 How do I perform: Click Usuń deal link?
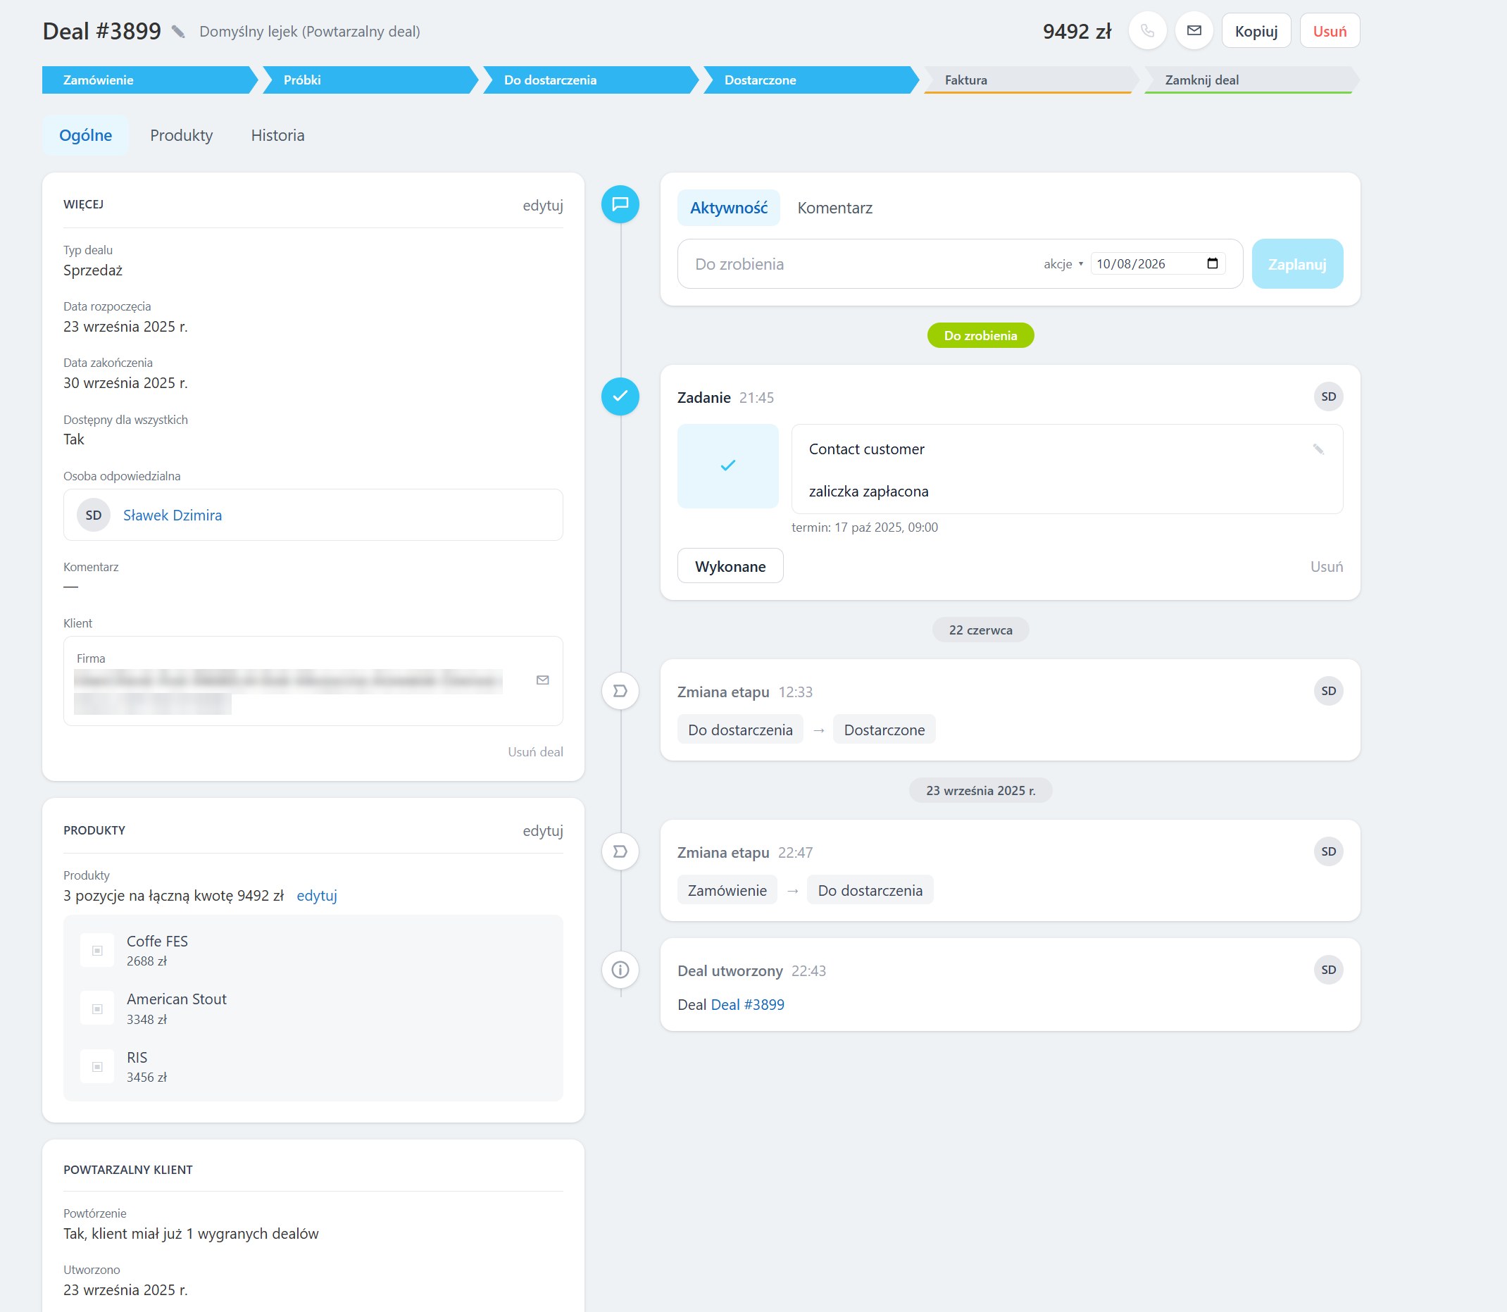(535, 752)
